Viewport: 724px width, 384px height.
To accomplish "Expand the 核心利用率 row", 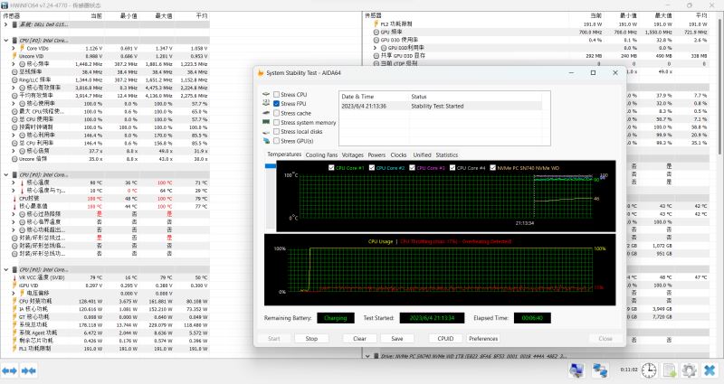I will point(14,135).
